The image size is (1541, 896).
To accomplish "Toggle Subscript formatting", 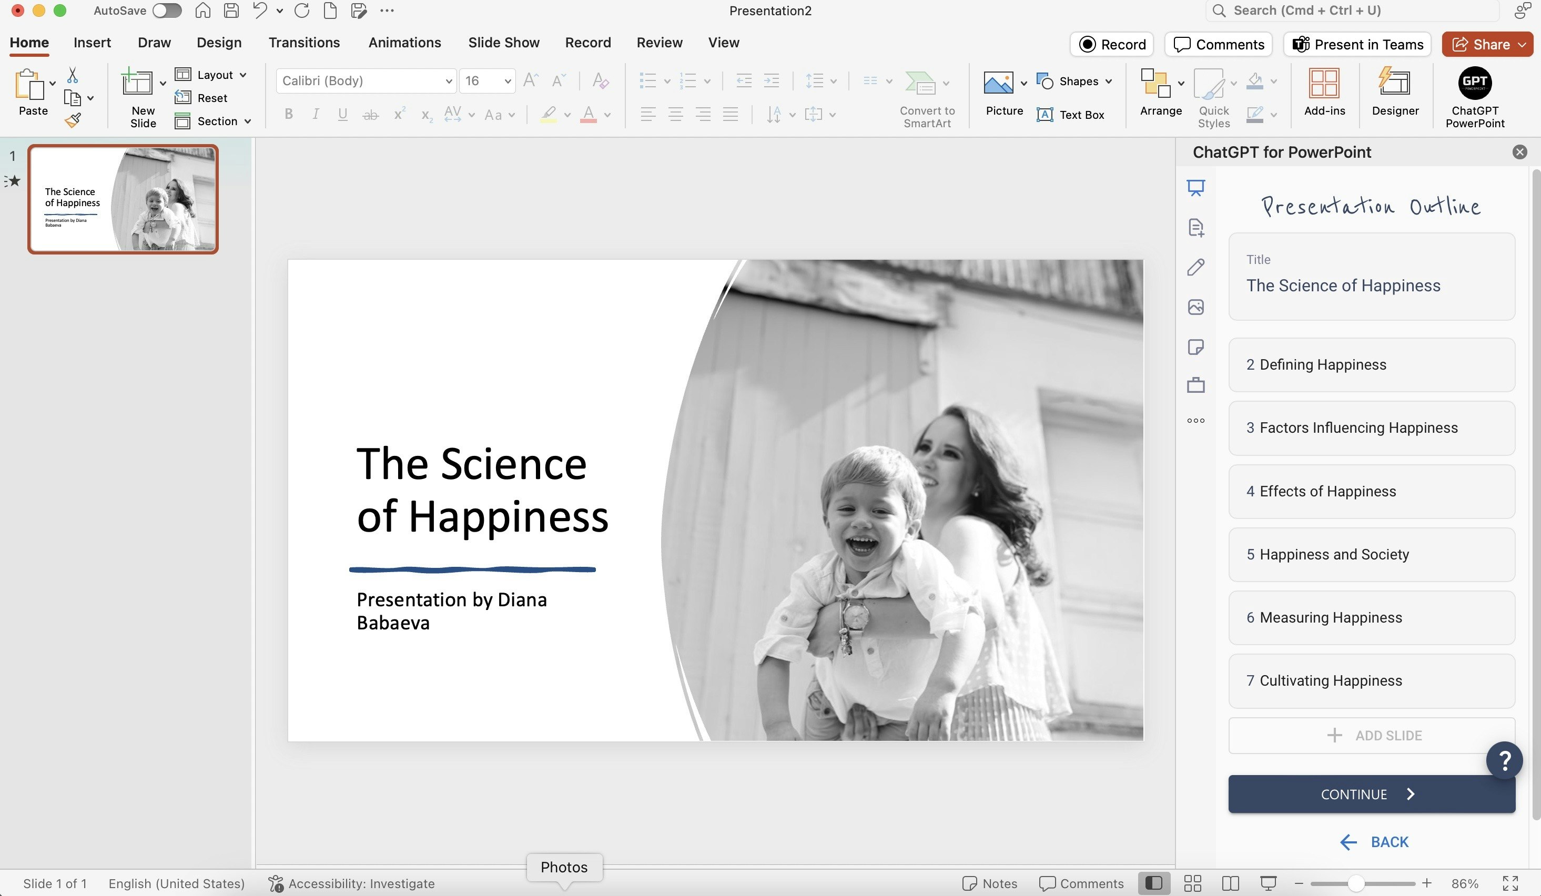I will (427, 115).
